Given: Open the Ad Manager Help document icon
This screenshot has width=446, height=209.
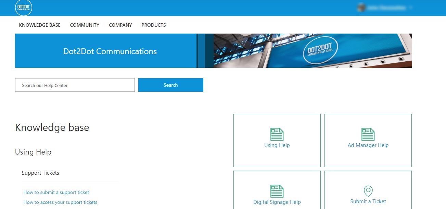Looking at the screenshot, I should coord(368,134).
